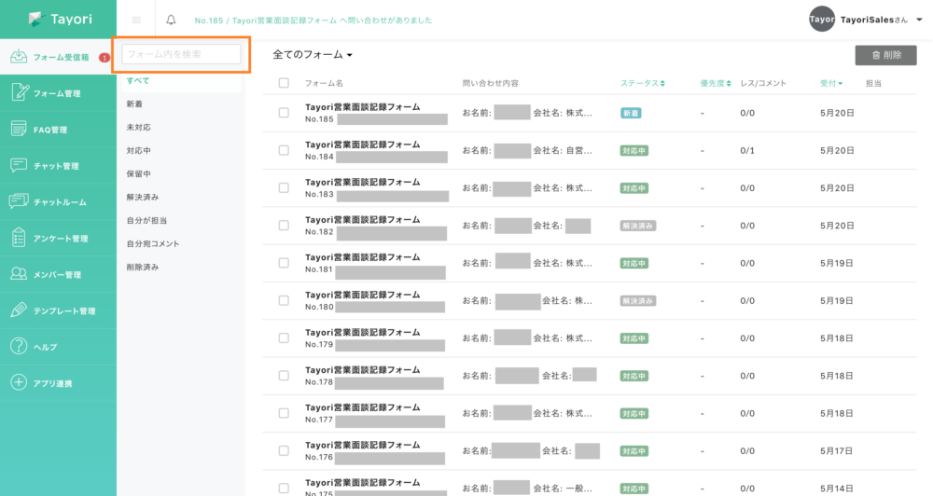Open メンバー管理 in sidebar
The image size is (933, 496).
click(58, 274)
